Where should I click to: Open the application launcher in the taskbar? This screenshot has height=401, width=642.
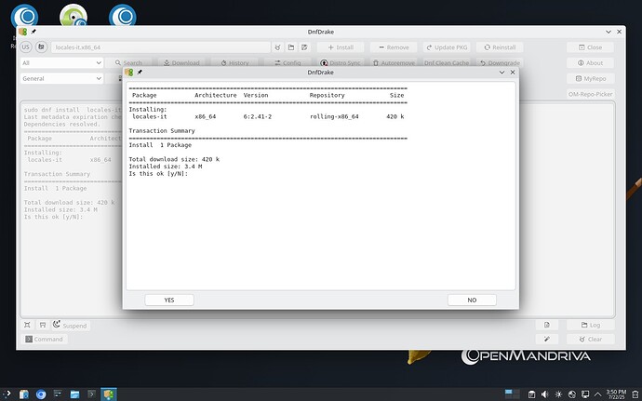7,394
